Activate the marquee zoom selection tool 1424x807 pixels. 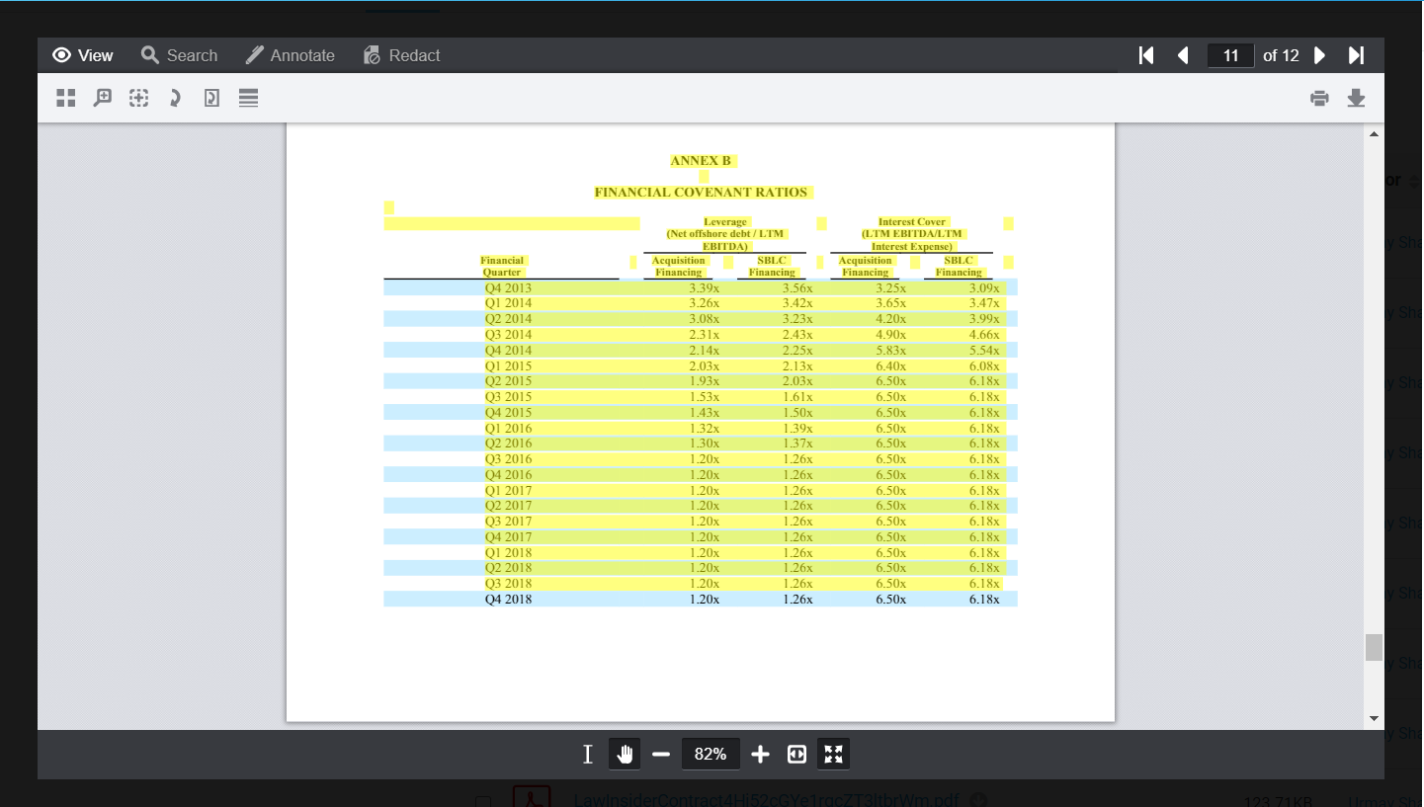pyautogui.click(x=138, y=98)
